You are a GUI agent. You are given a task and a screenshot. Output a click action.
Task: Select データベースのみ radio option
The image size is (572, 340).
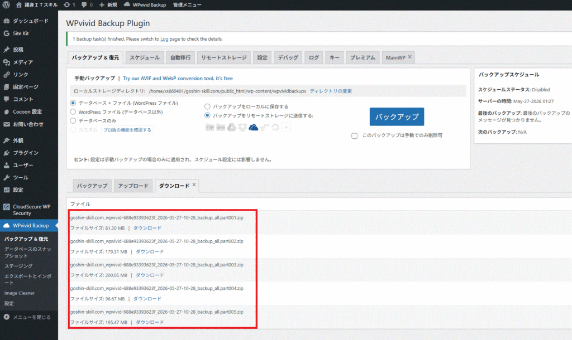point(73,120)
